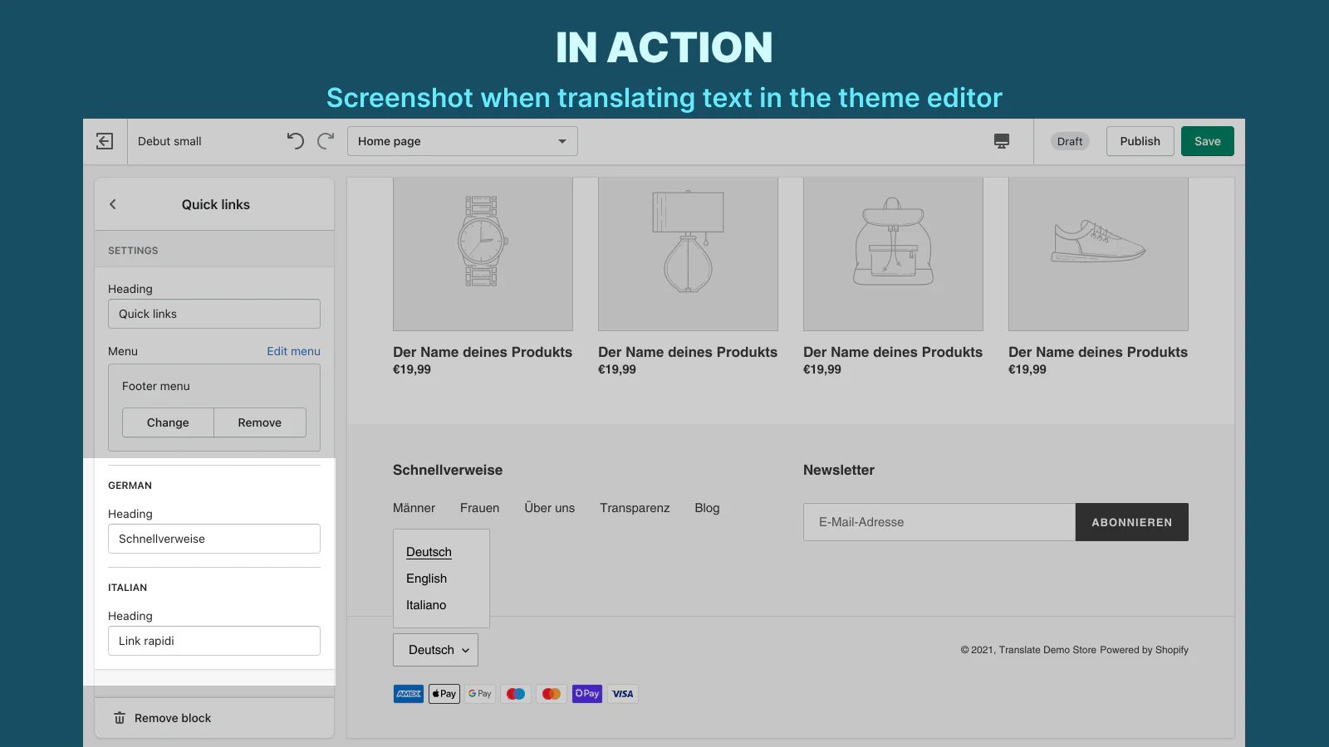Focus the German heading Schnellverweise field
Viewport: 1329px width, 747px height.
(214, 539)
